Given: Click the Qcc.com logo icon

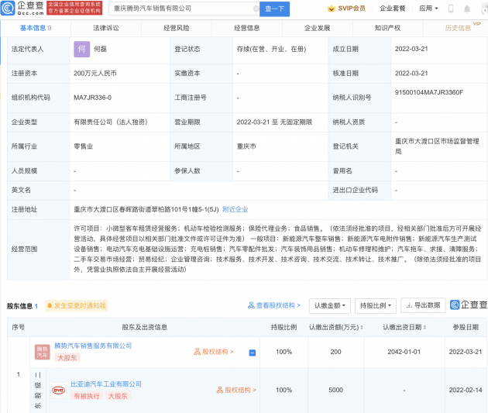Looking at the screenshot, I should click(x=8, y=8).
